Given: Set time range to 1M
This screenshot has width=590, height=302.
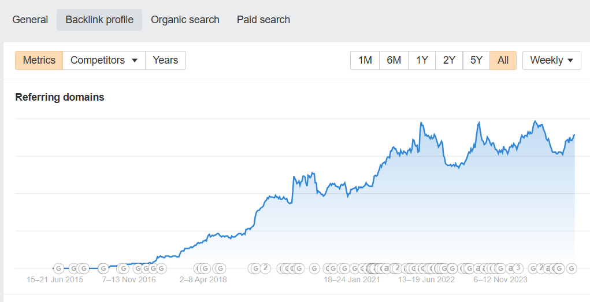Looking at the screenshot, I should point(365,60).
